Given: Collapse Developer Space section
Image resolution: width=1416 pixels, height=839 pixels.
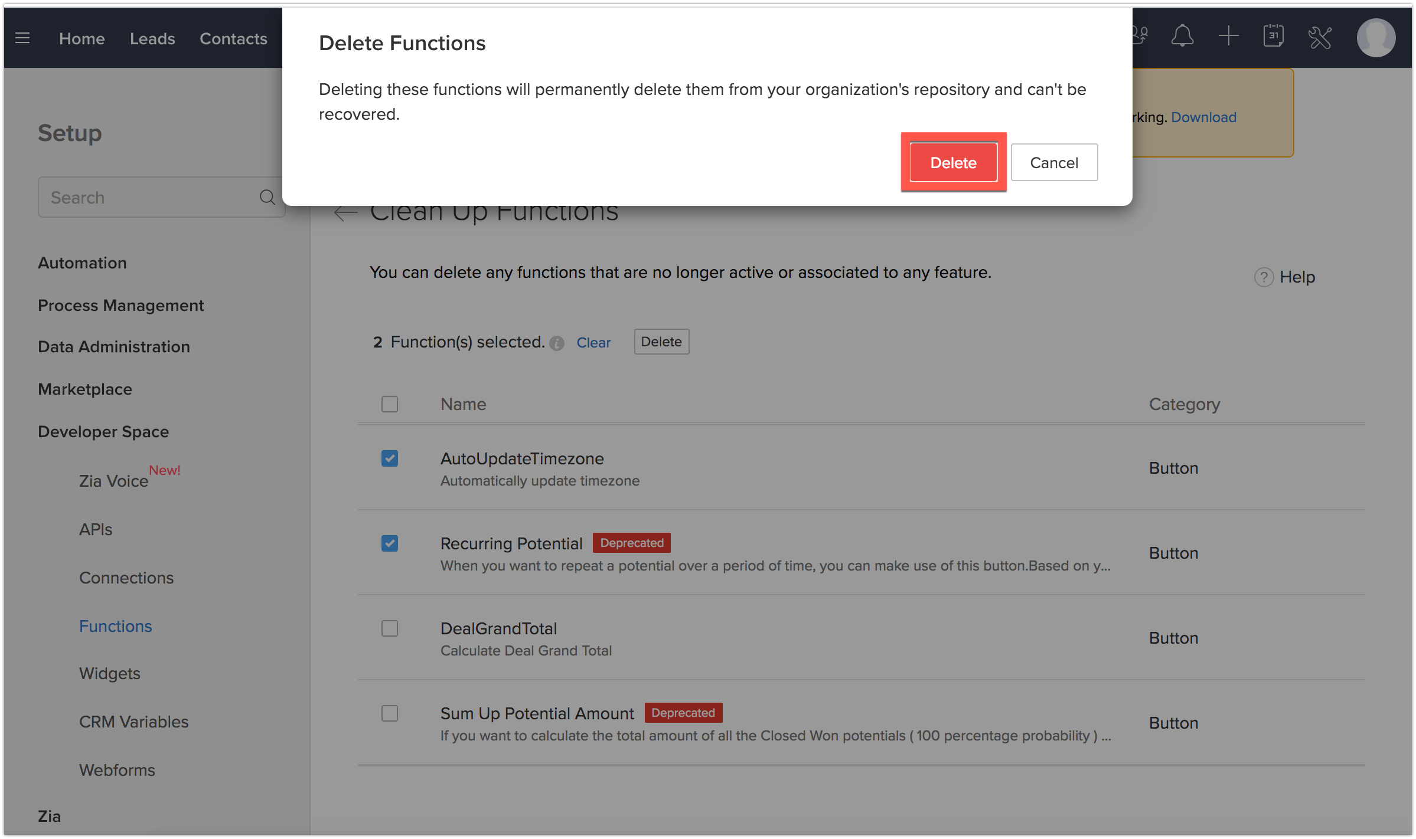Looking at the screenshot, I should pos(103,431).
